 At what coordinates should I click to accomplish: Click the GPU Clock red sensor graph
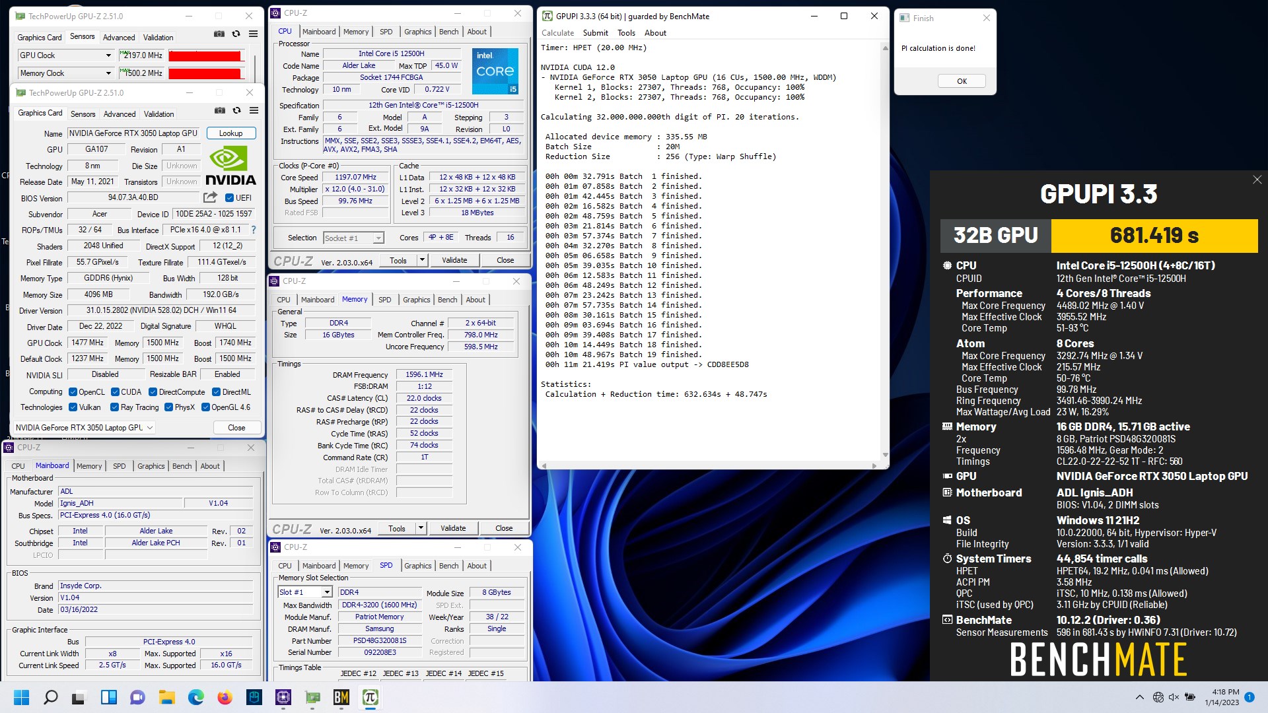coord(207,55)
